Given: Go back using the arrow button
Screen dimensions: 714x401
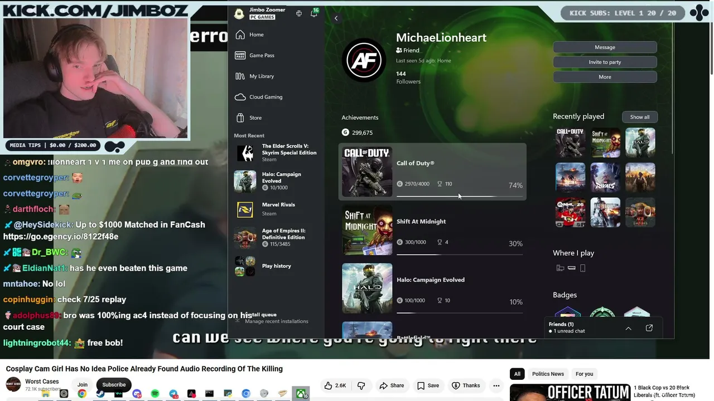Looking at the screenshot, I should [x=336, y=18].
